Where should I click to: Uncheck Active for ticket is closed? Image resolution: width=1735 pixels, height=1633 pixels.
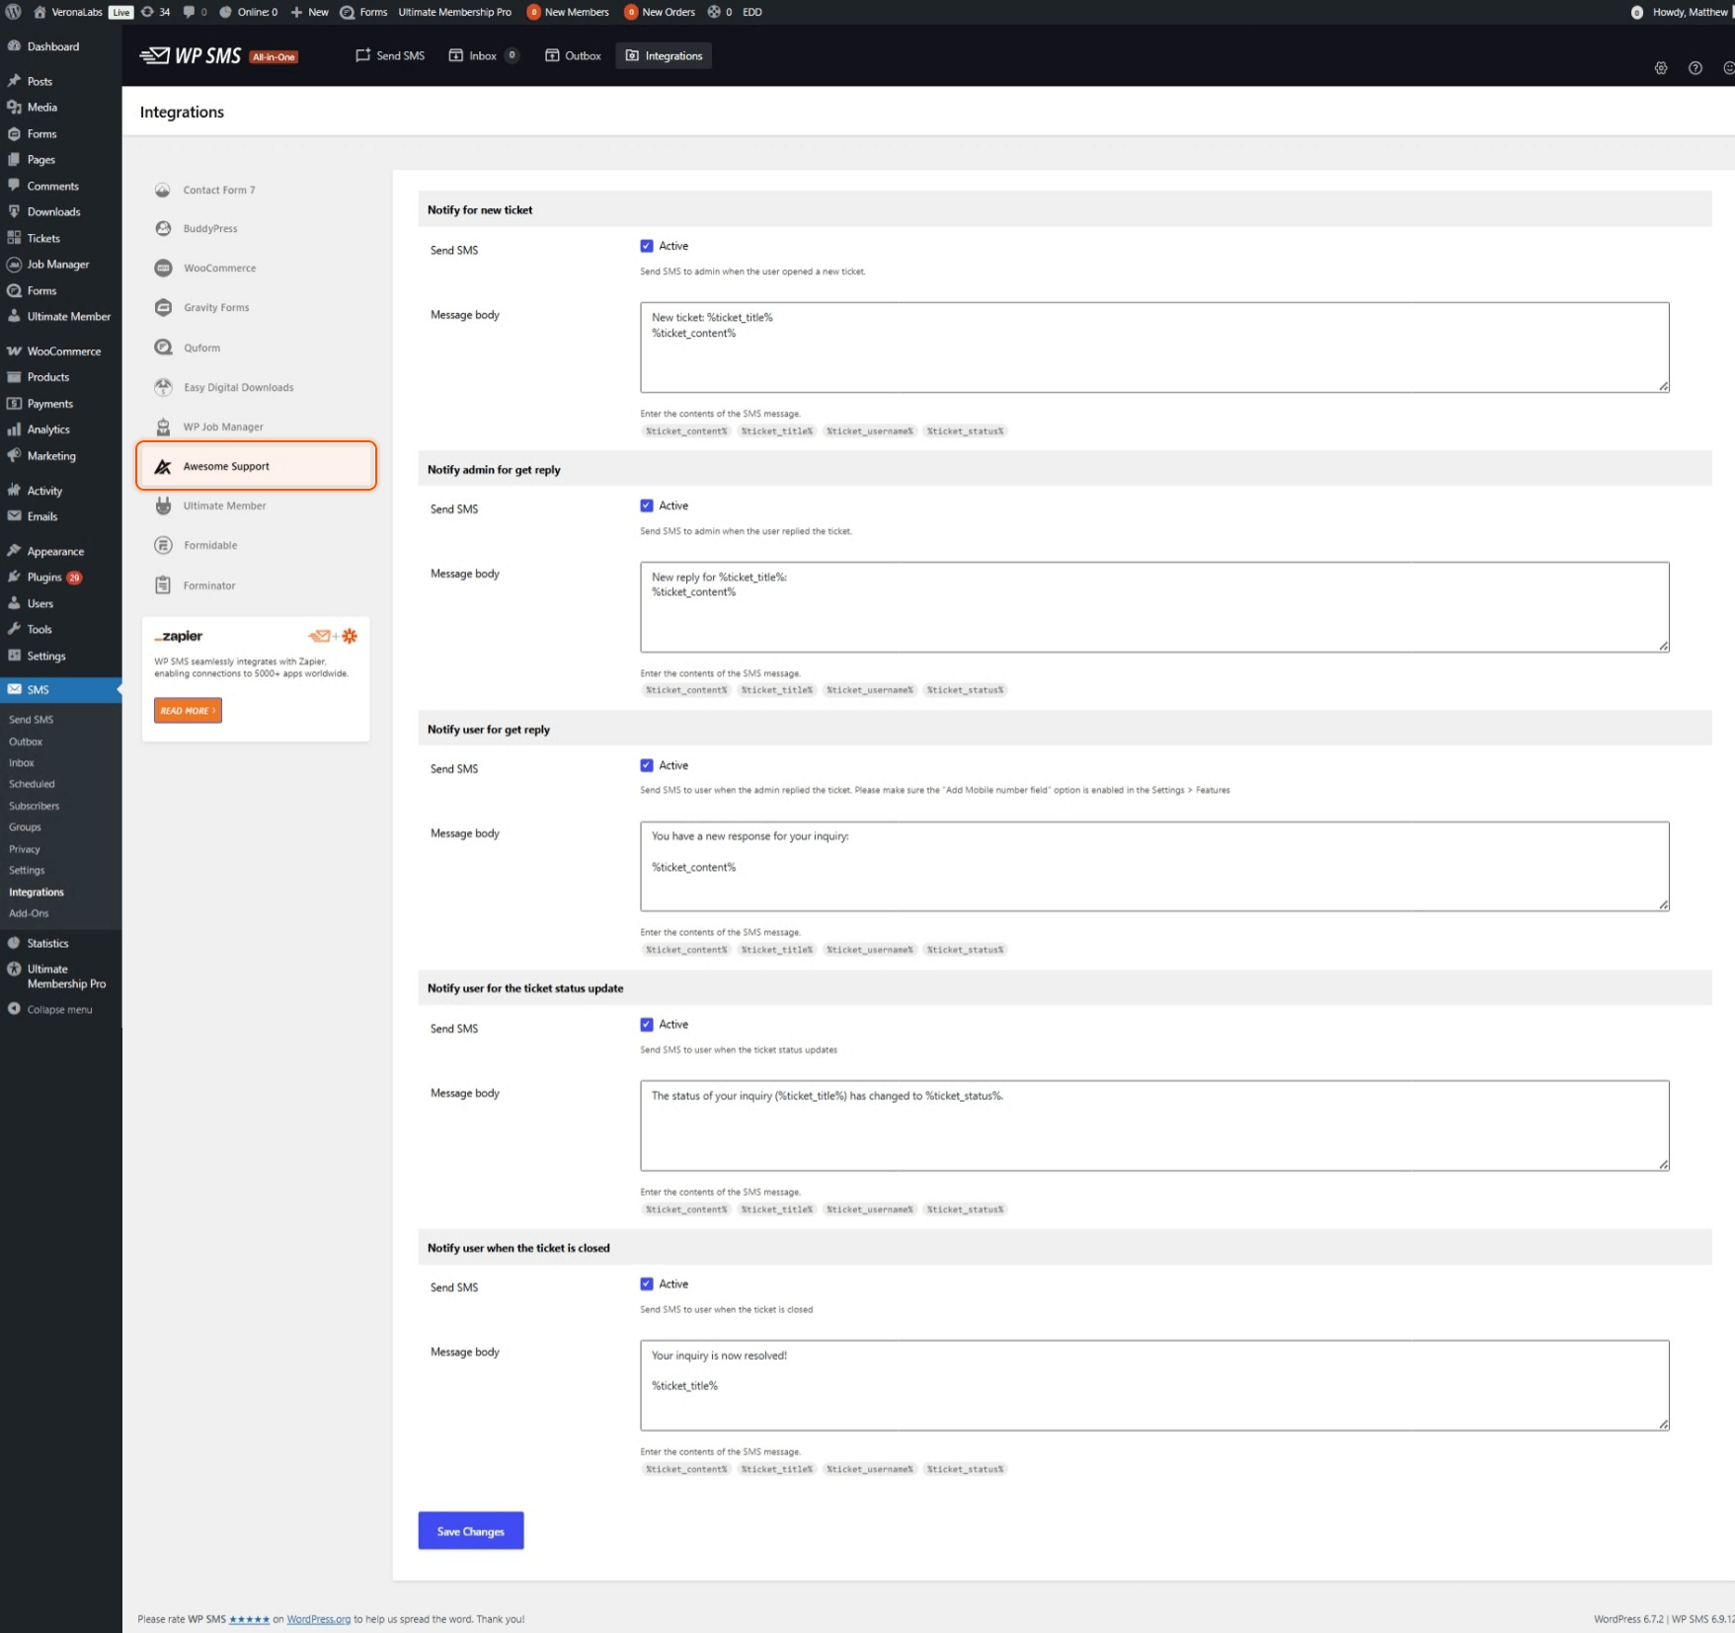pos(647,1284)
